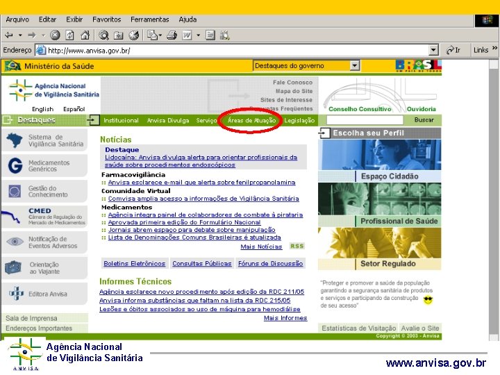Open the Edit button dropdown arrow
Viewport: 500px width, 375px height.
[x=198, y=35]
